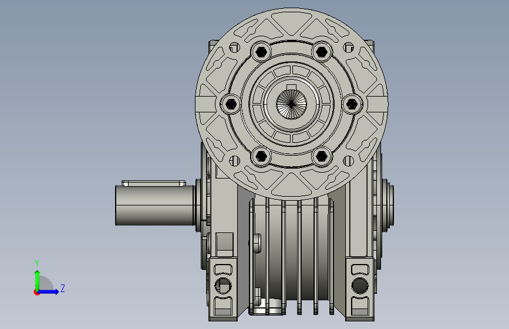This screenshot has width=509, height=329.
Task: Select the hollow output bore at flange center
Action: (x=292, y=104)
